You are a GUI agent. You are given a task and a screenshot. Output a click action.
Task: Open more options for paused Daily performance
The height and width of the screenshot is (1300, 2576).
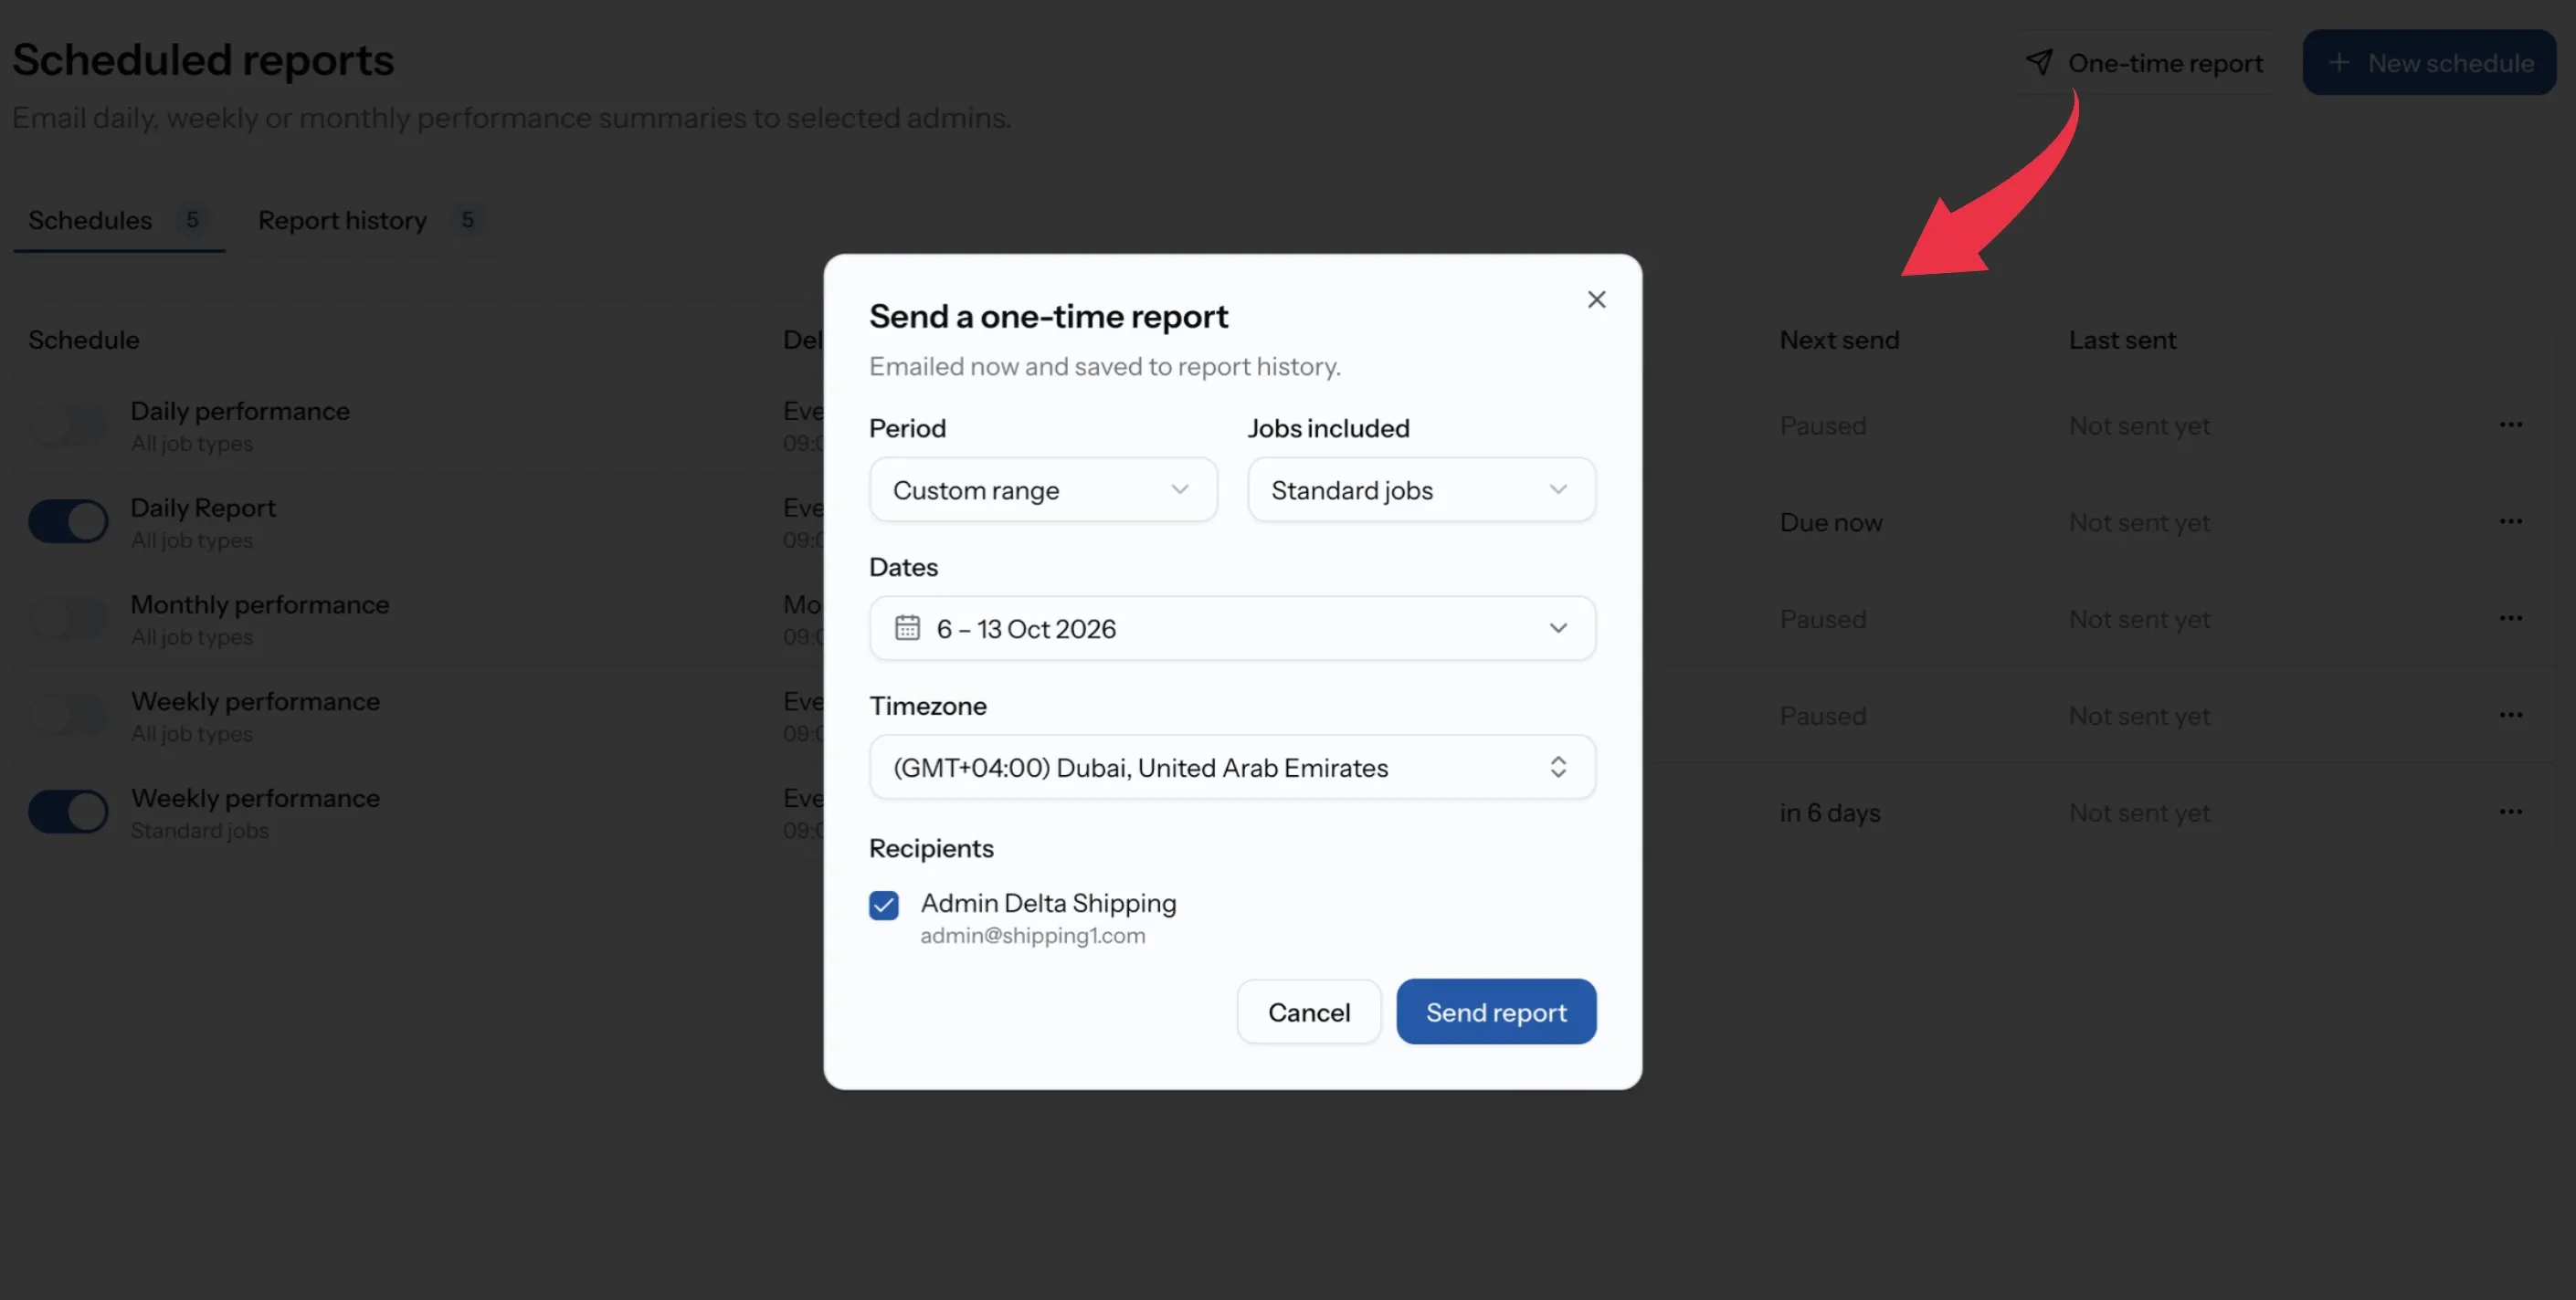pos(2510,425)
